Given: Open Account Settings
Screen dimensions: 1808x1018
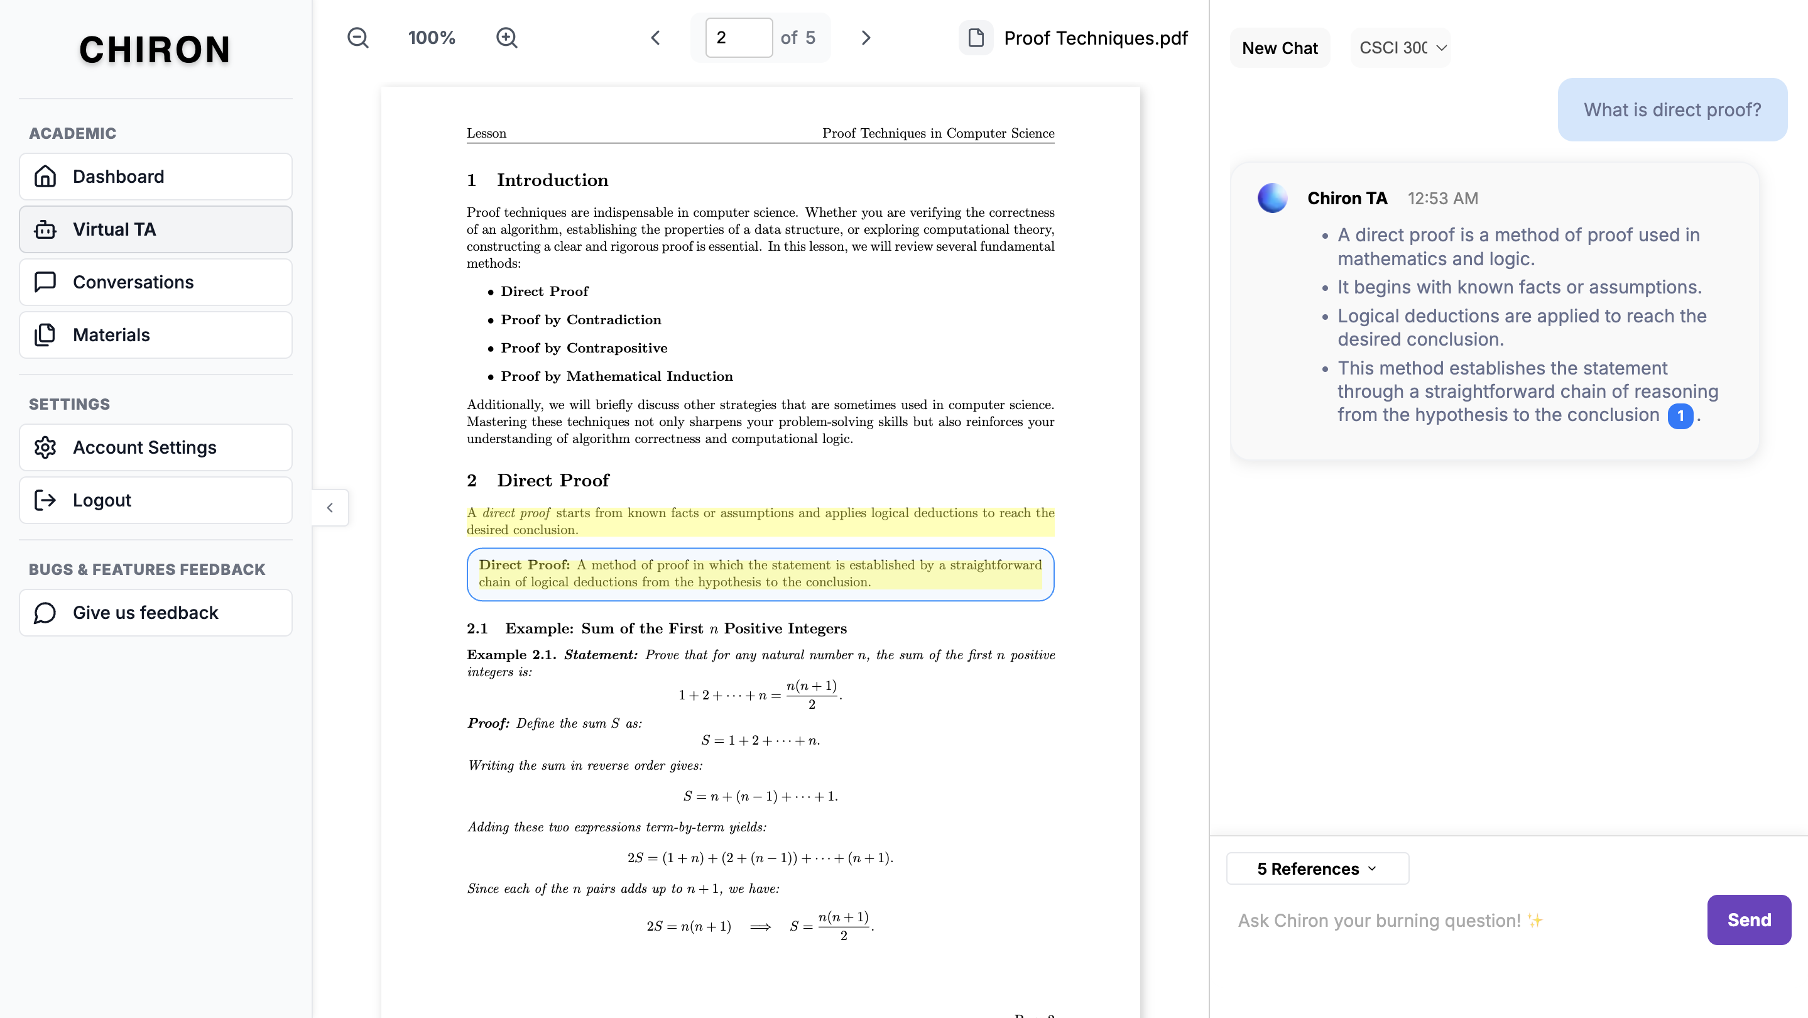Looking at the screenshot, I should click(156, 447).
